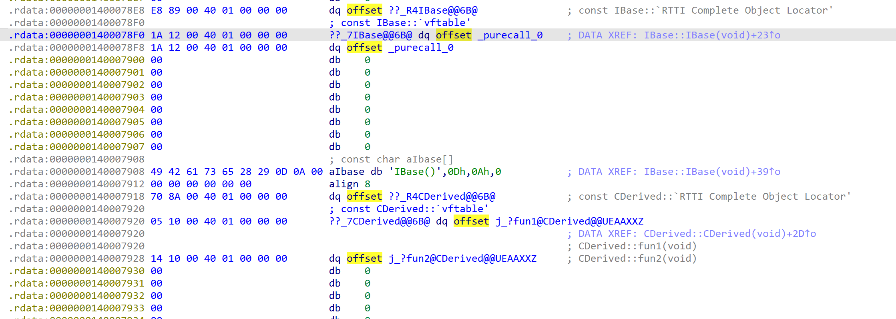
Task: Click the 'const CDerived::`vftable'' comment
Action: [409, 209]
